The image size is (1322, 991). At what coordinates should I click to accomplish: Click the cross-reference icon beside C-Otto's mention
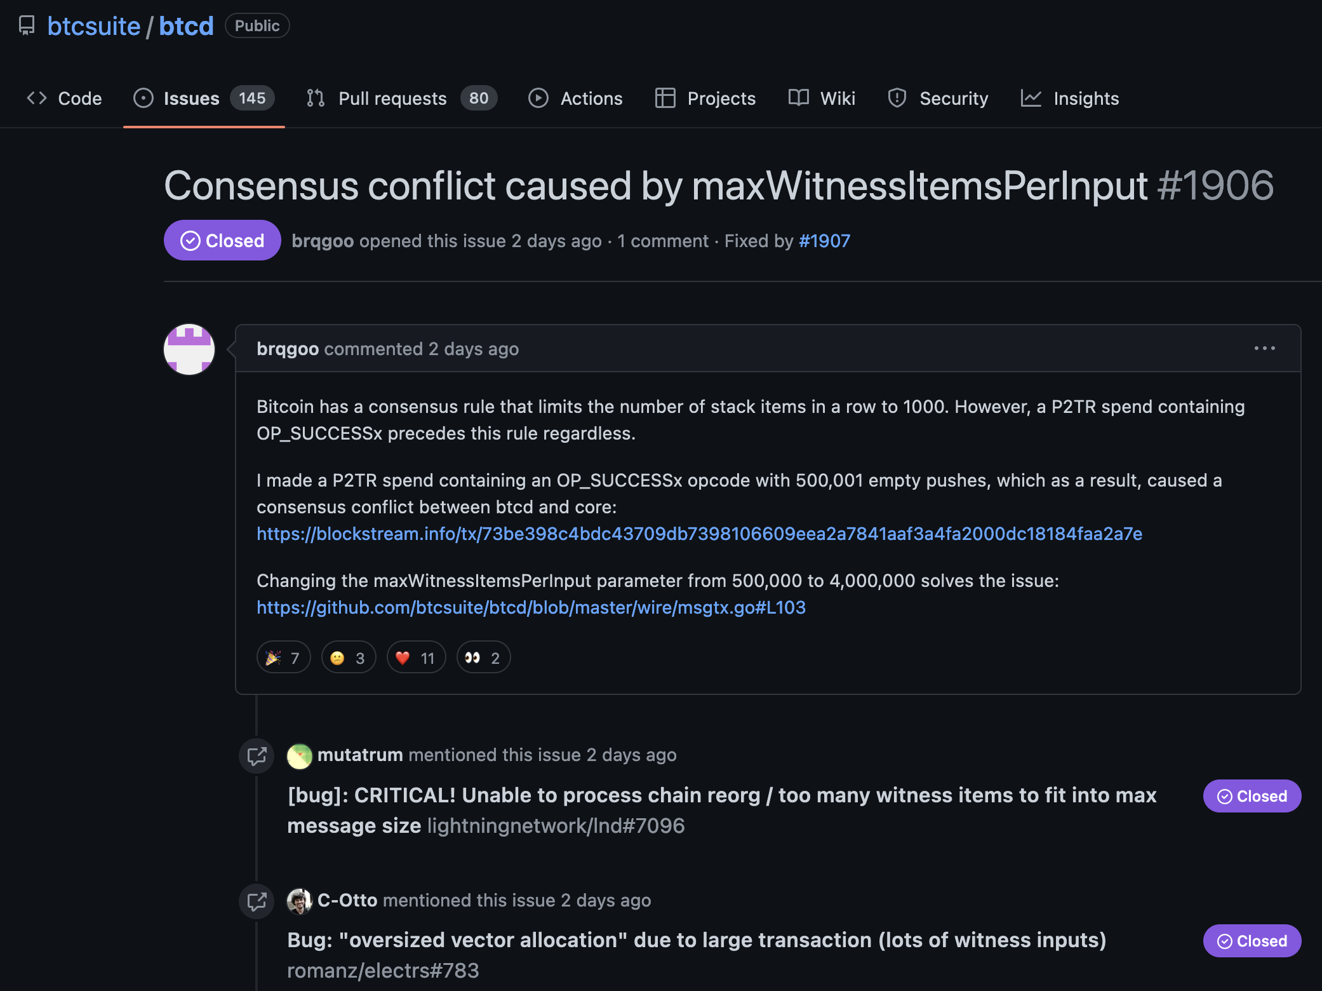257,901
